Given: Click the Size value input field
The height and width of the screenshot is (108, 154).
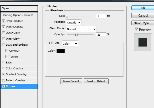Looking at the screenshot, I should 101,16.
